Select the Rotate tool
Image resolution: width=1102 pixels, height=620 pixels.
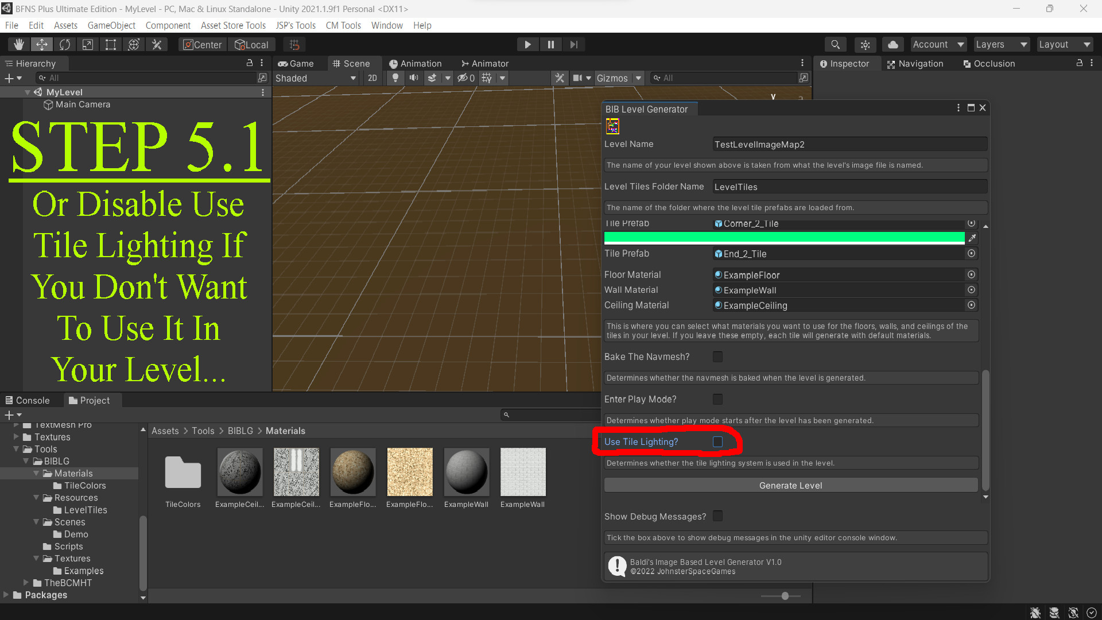[65, 44]
